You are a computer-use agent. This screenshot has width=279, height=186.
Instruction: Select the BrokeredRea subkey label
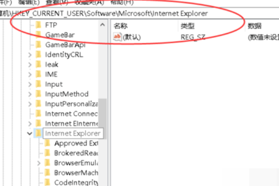(76, 153)
